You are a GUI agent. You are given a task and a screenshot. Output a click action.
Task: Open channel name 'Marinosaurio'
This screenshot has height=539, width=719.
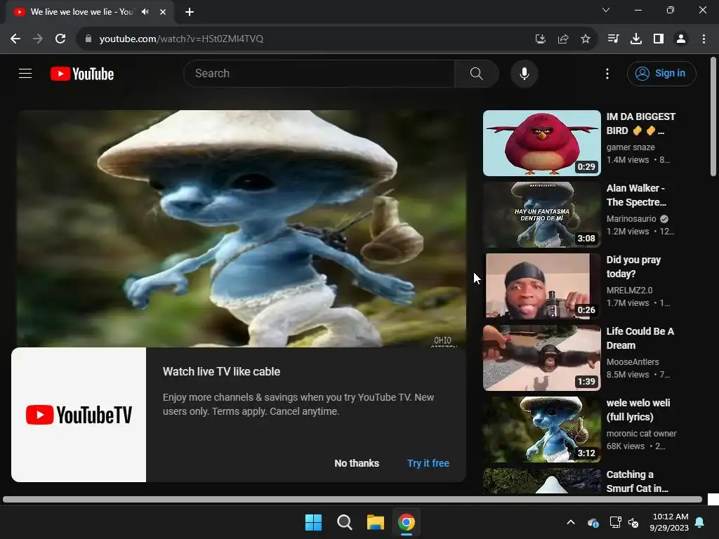point(631,219)
